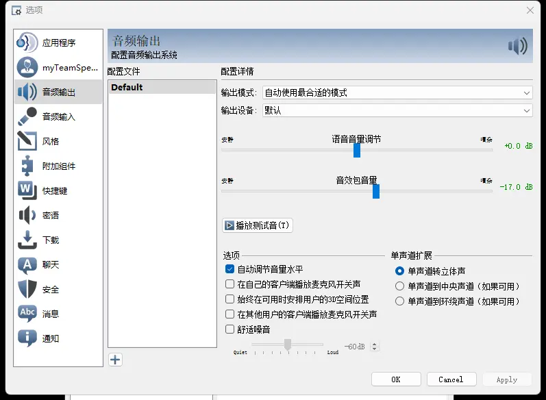Screen dimensions: 546x400
Task: Open the 密语 whisper icon
Action: pos(27,216)
